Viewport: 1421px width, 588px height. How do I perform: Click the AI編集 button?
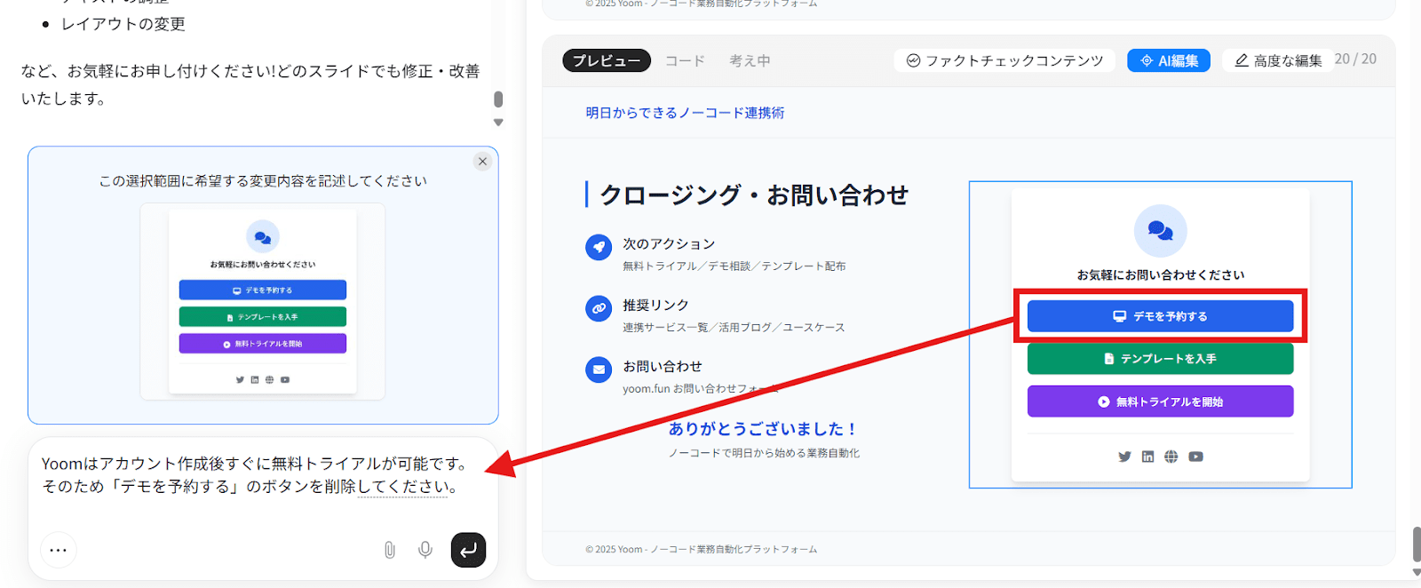(1169, 60)
